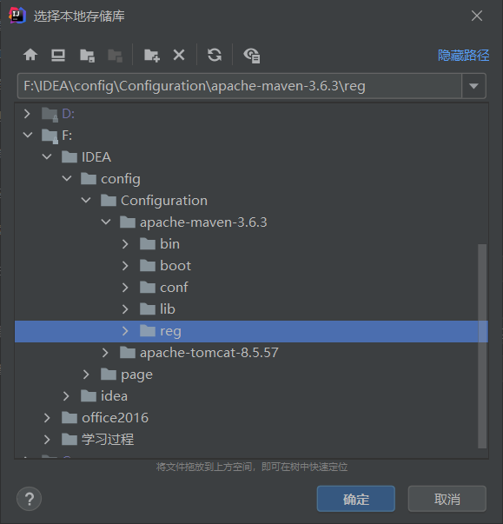The width and height of the screenshot is (503, 524).
Task: Click the 隐藏路径 link
Action: click(463, 55)
